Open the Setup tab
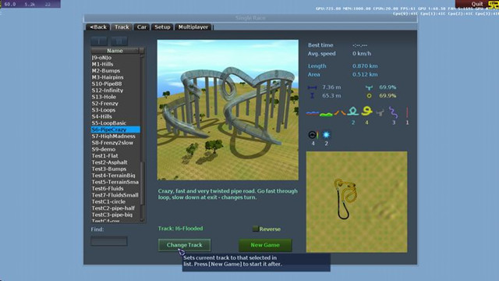Screen dimensions: 499x281 (162, 27)
